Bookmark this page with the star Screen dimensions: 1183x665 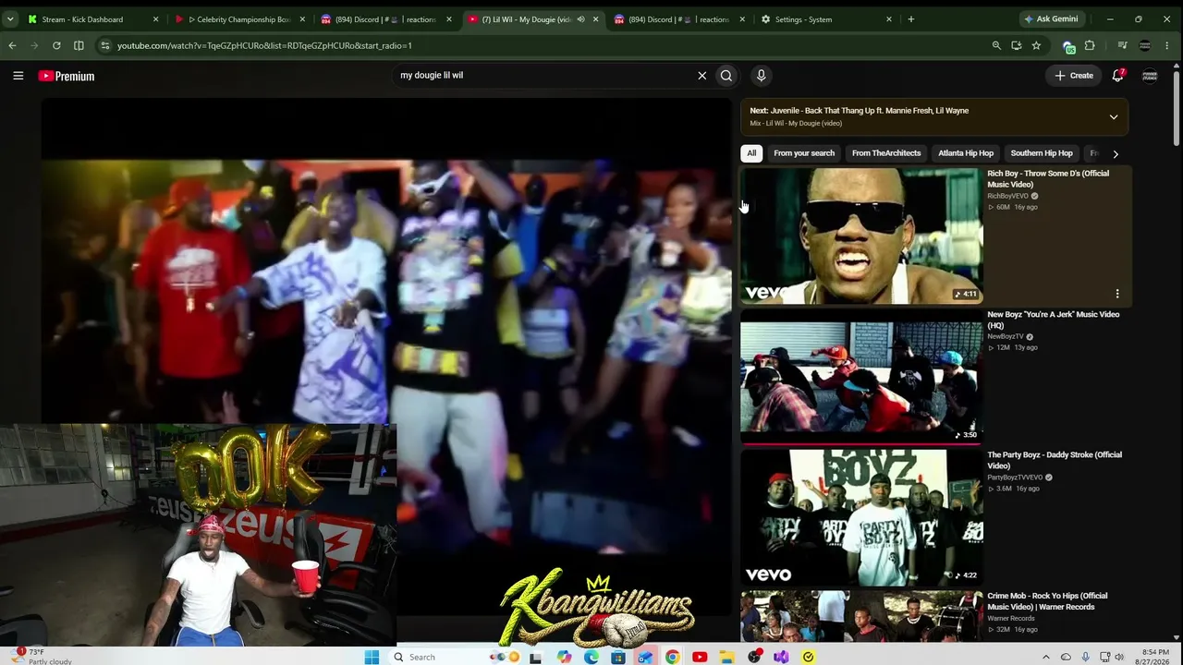tap(1036, 45)
